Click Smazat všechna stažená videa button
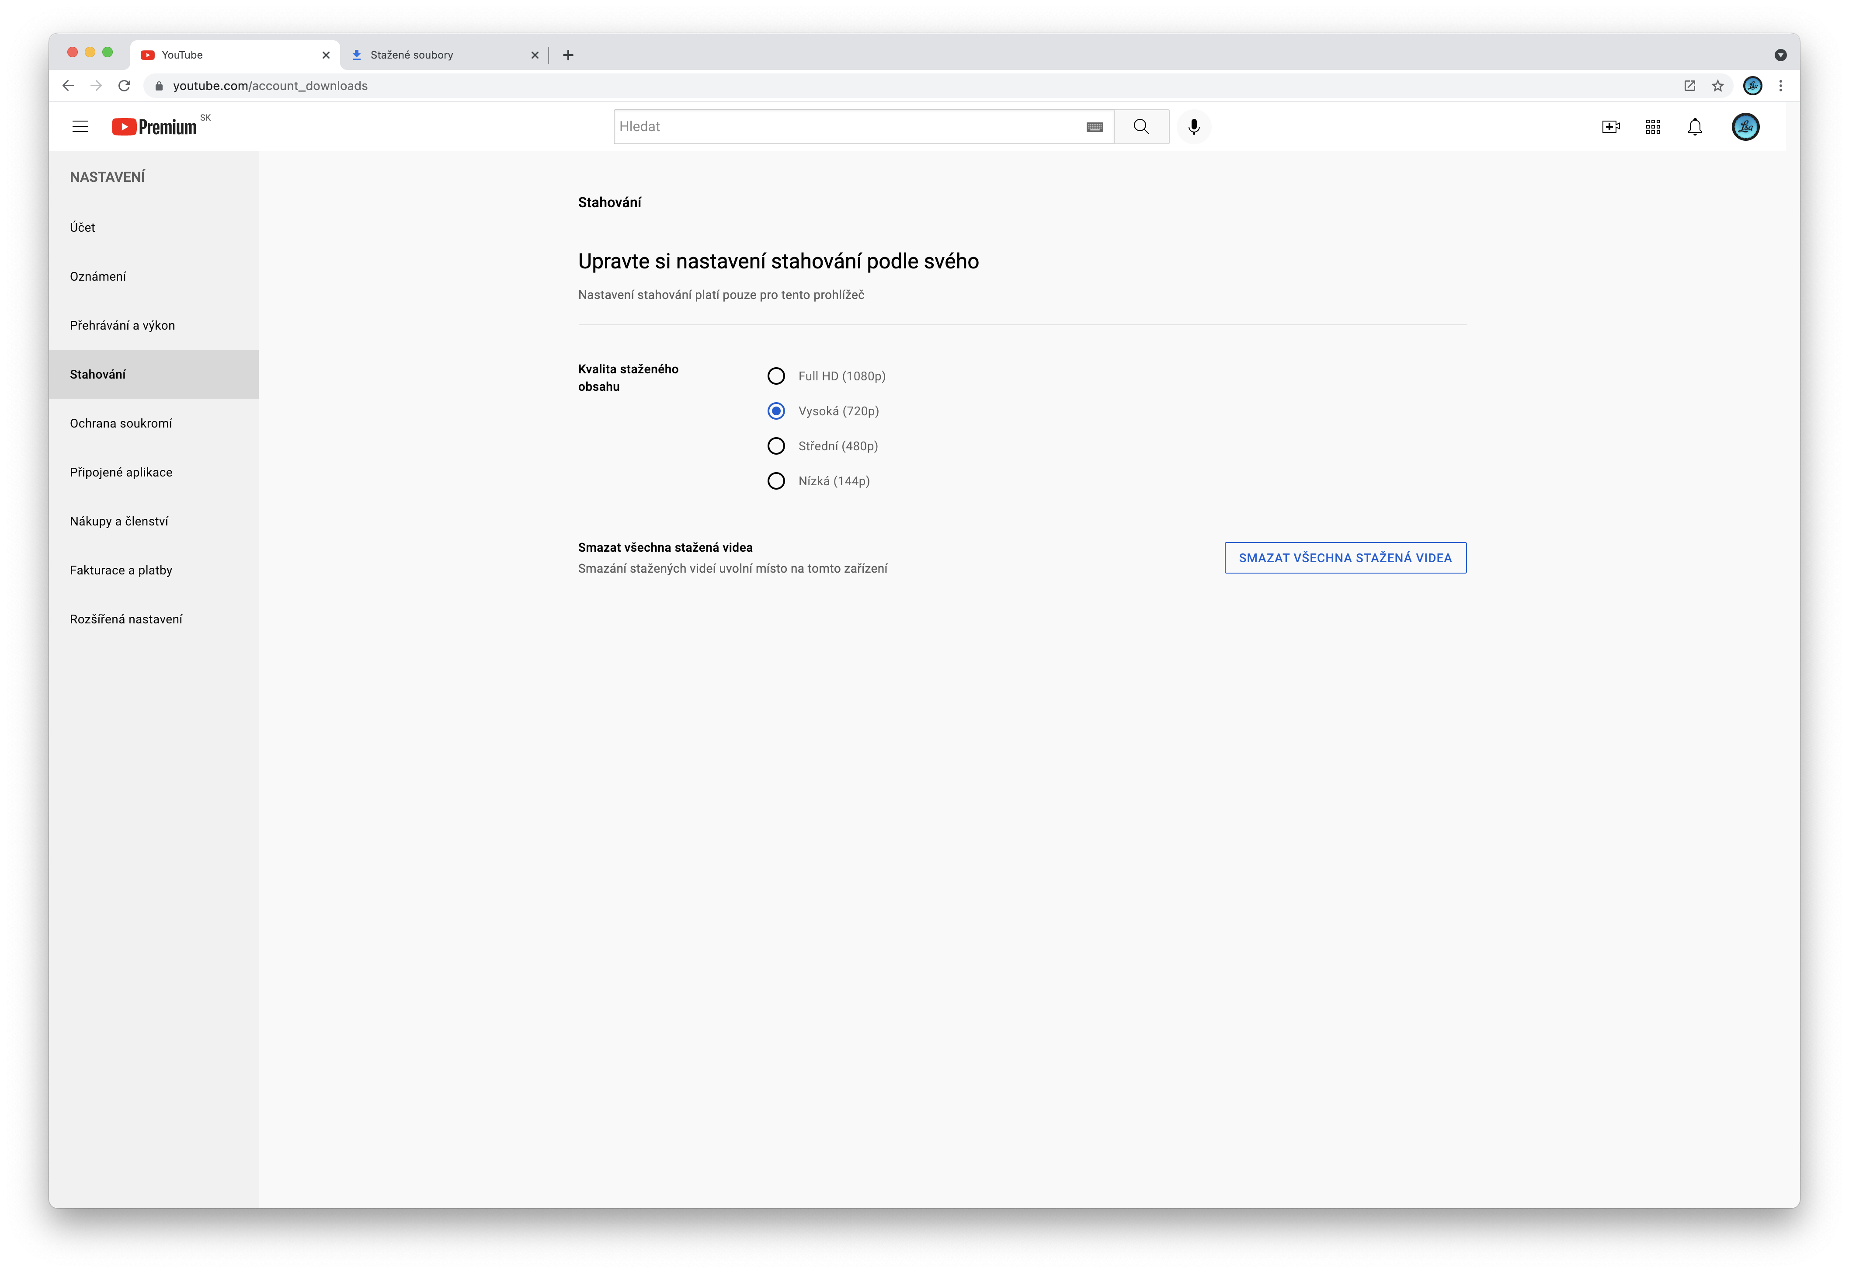Image resolution: width=1849 pixels, height=1273 pixels. 1344,557
